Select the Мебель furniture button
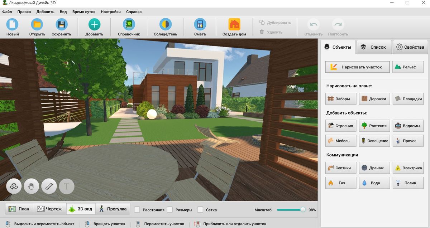430x228 pixels. [341, 141]
